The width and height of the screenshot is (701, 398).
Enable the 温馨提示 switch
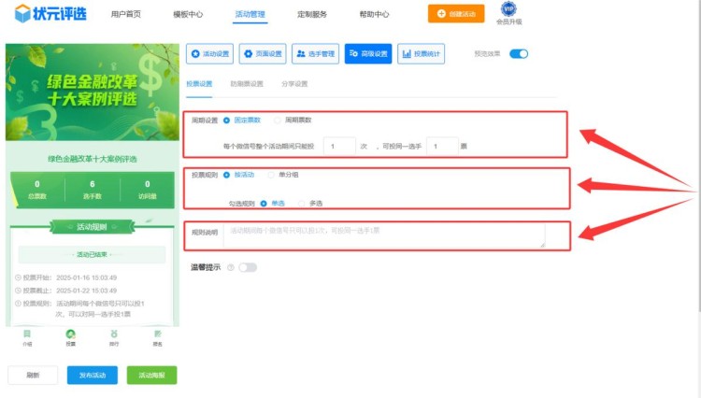coord(248,267)
